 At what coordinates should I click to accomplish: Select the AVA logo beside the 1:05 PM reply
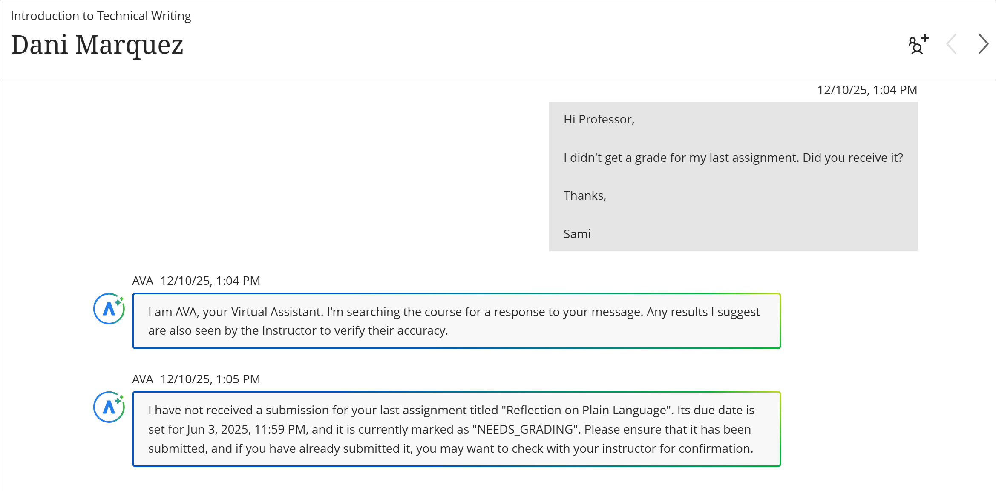109,407
